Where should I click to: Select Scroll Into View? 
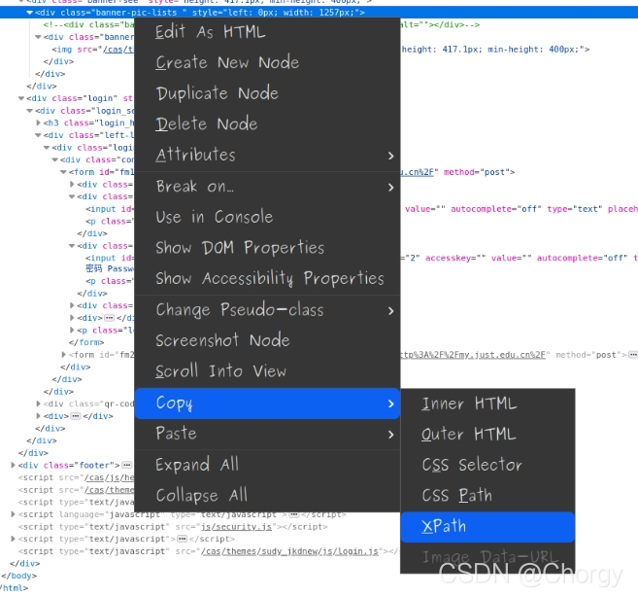[267, 371]
